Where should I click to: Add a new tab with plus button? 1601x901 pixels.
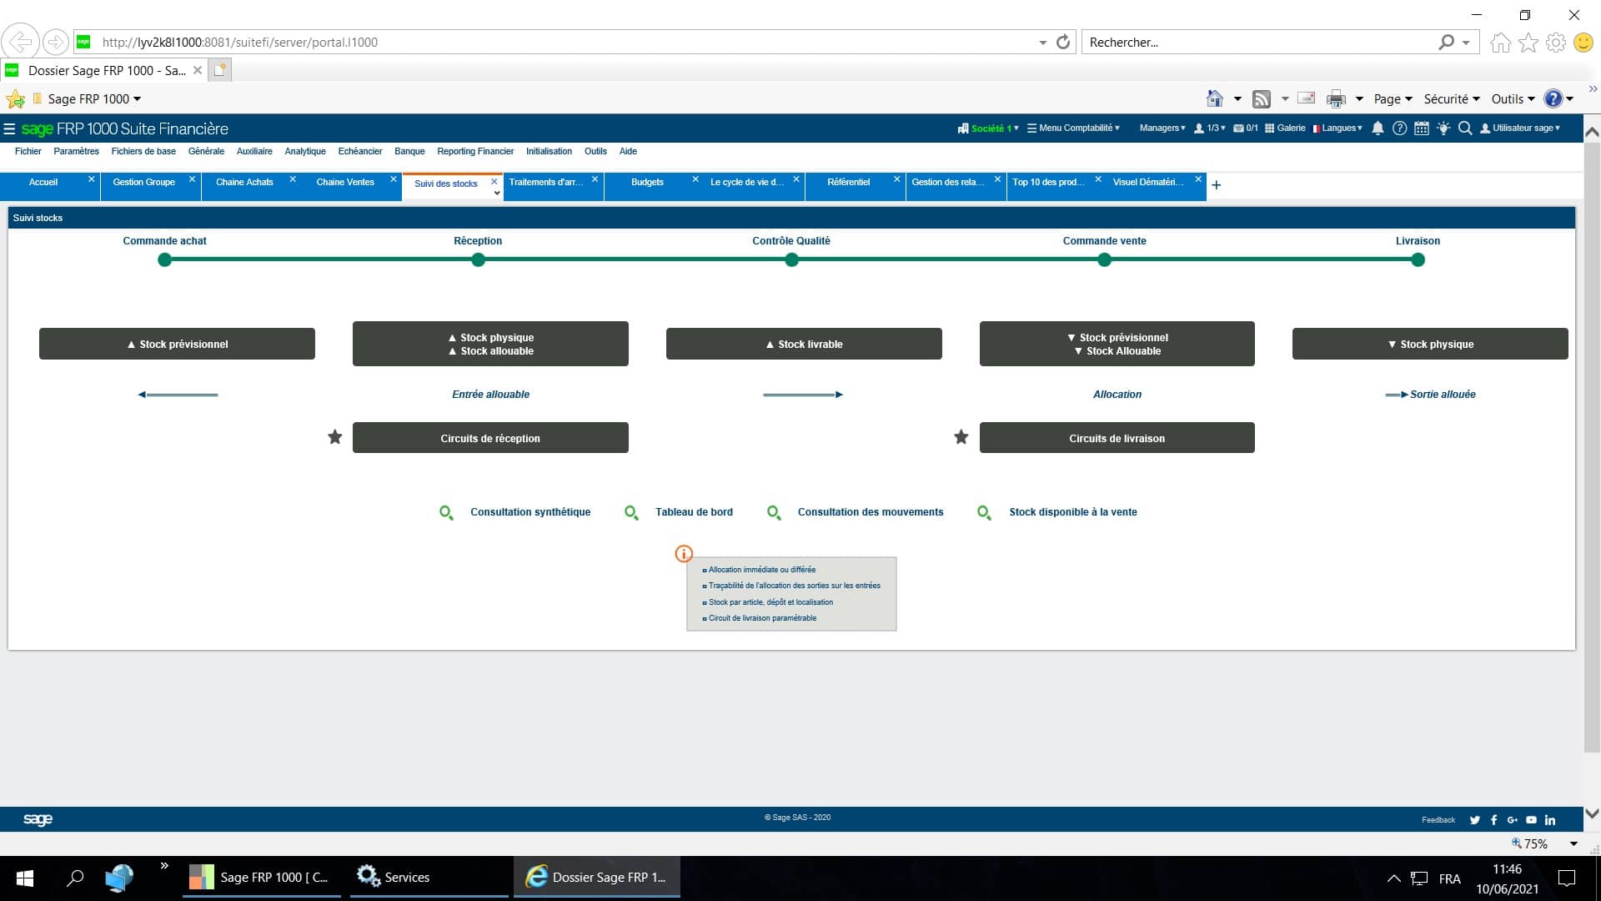(1216, 185)
